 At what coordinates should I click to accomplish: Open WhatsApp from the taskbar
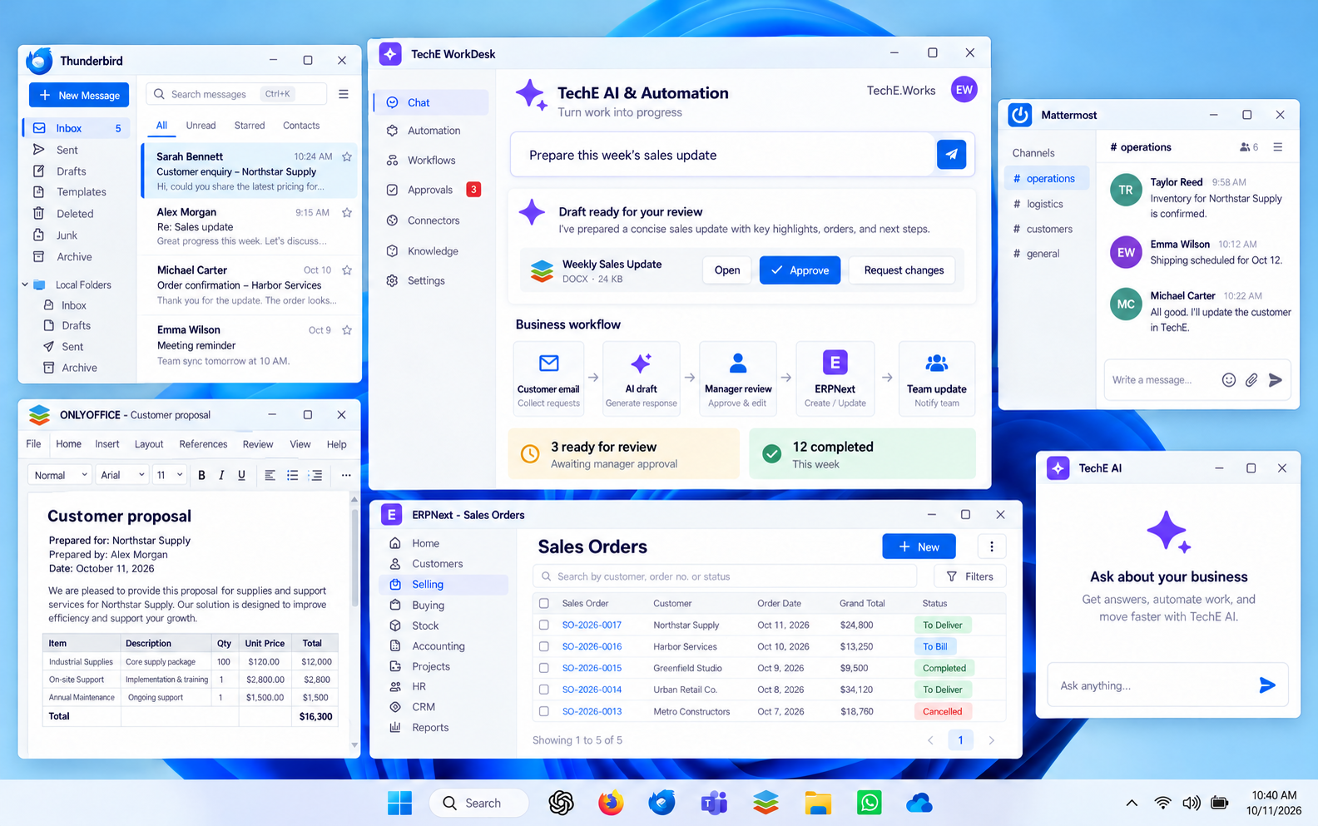[x=869, y=803]
